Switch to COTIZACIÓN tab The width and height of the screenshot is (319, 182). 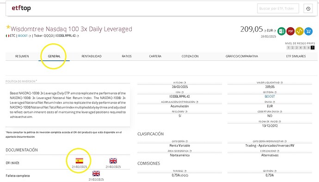pyautogui.click(x=190, y=56)
